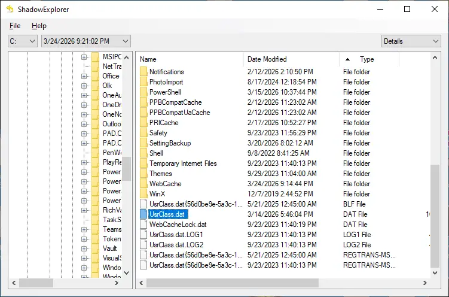Screen dimensions: 449x297
Task: Select the WebCacheLock.dat file name
Action: 178,225
